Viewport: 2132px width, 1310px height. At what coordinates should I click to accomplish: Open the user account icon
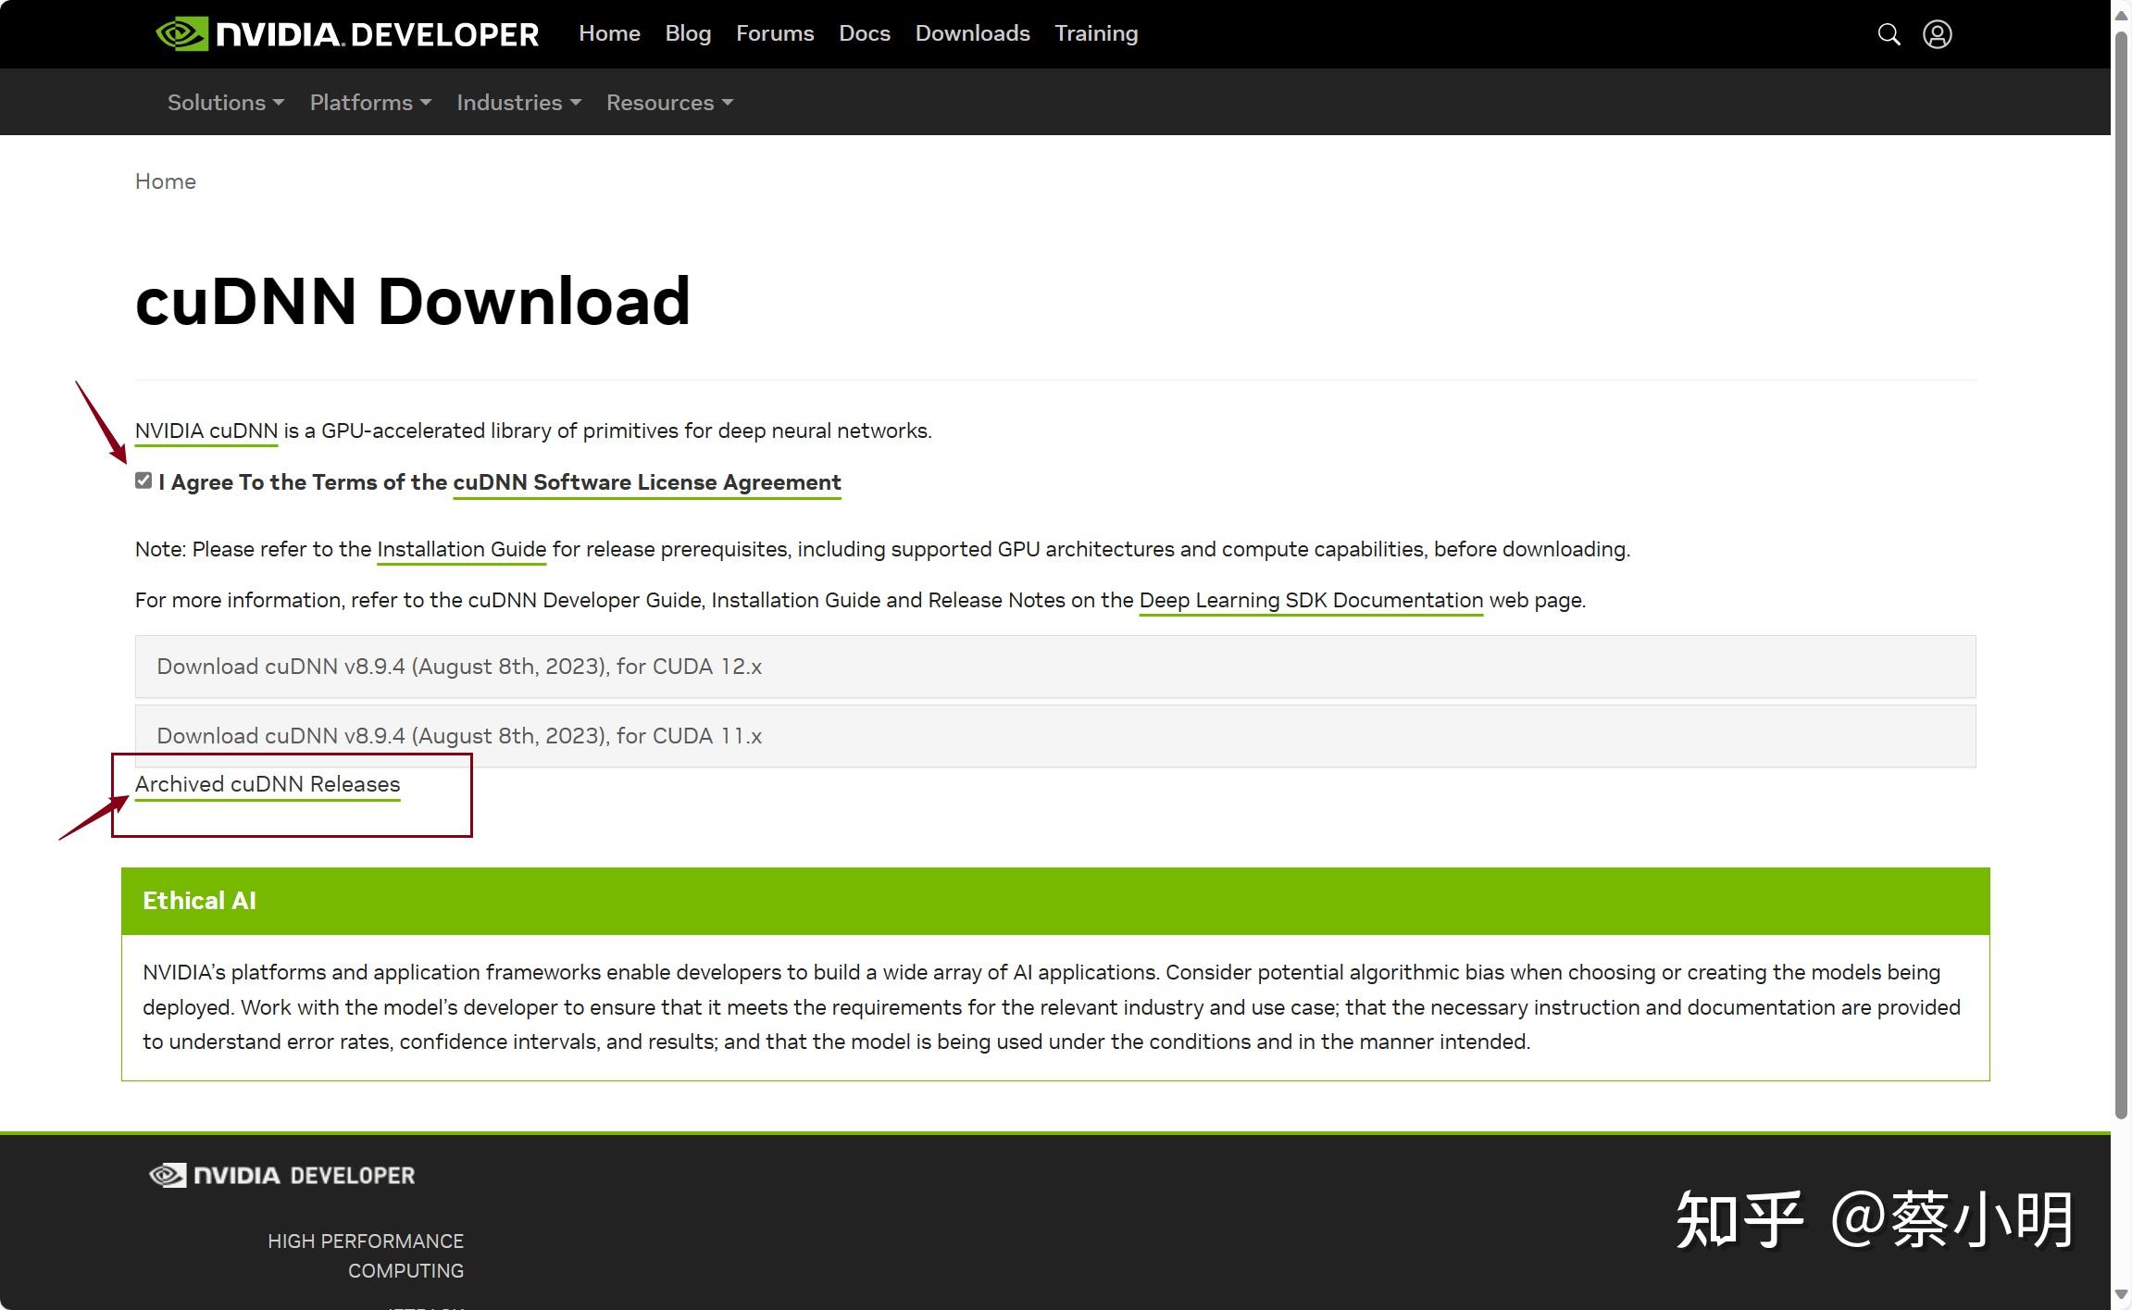(x=1937, y=34)
